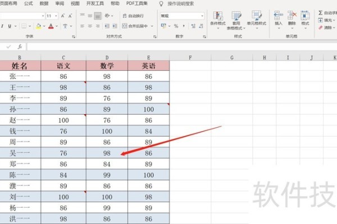Open the 对齐方式 dialog launcher
The image size is (337, 224).
pyautogui.click(x=155, y=37)
